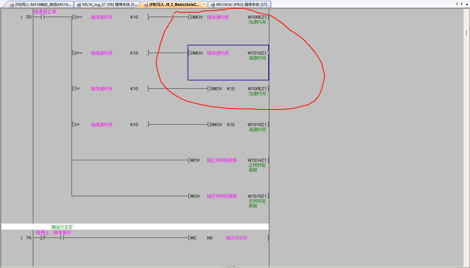
Task: Select the DMOV K10 W1010Z1 instruction
Action: (238, 125)
